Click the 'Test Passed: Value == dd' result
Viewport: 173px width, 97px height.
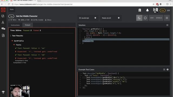[30, 55]
